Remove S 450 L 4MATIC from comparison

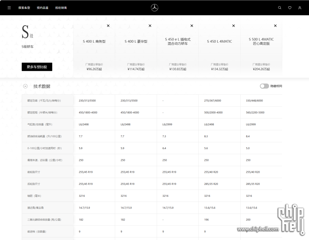pos(234,26)
